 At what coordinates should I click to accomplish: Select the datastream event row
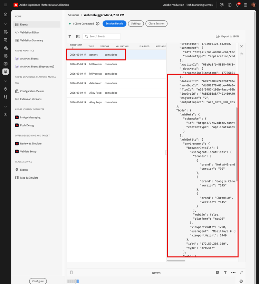point(116,83)
